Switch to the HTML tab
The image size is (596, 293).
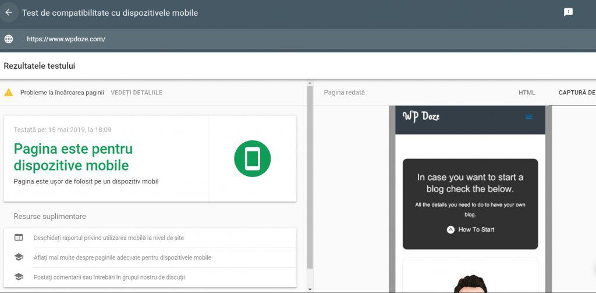coord(526,93)
